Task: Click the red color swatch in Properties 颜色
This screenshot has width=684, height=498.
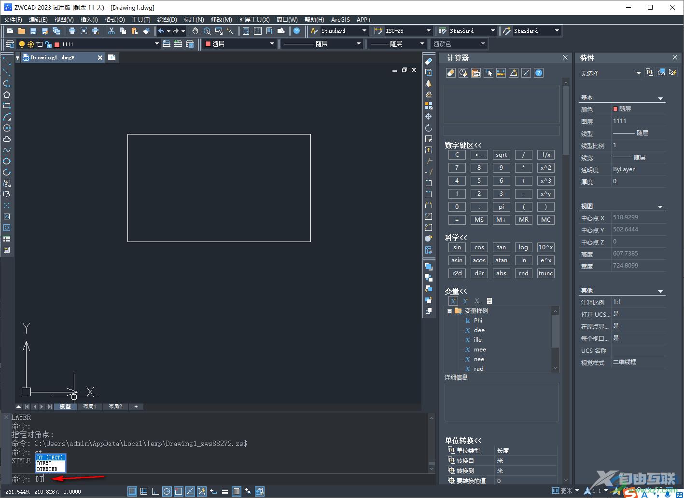Action: 615,109
